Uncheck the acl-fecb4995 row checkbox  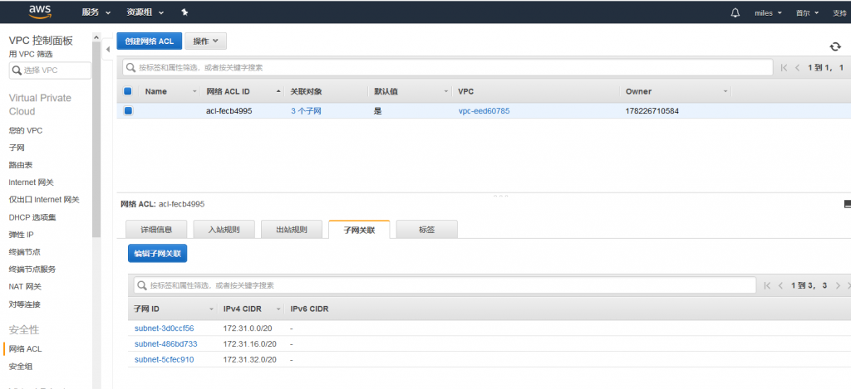pos(128,110)
